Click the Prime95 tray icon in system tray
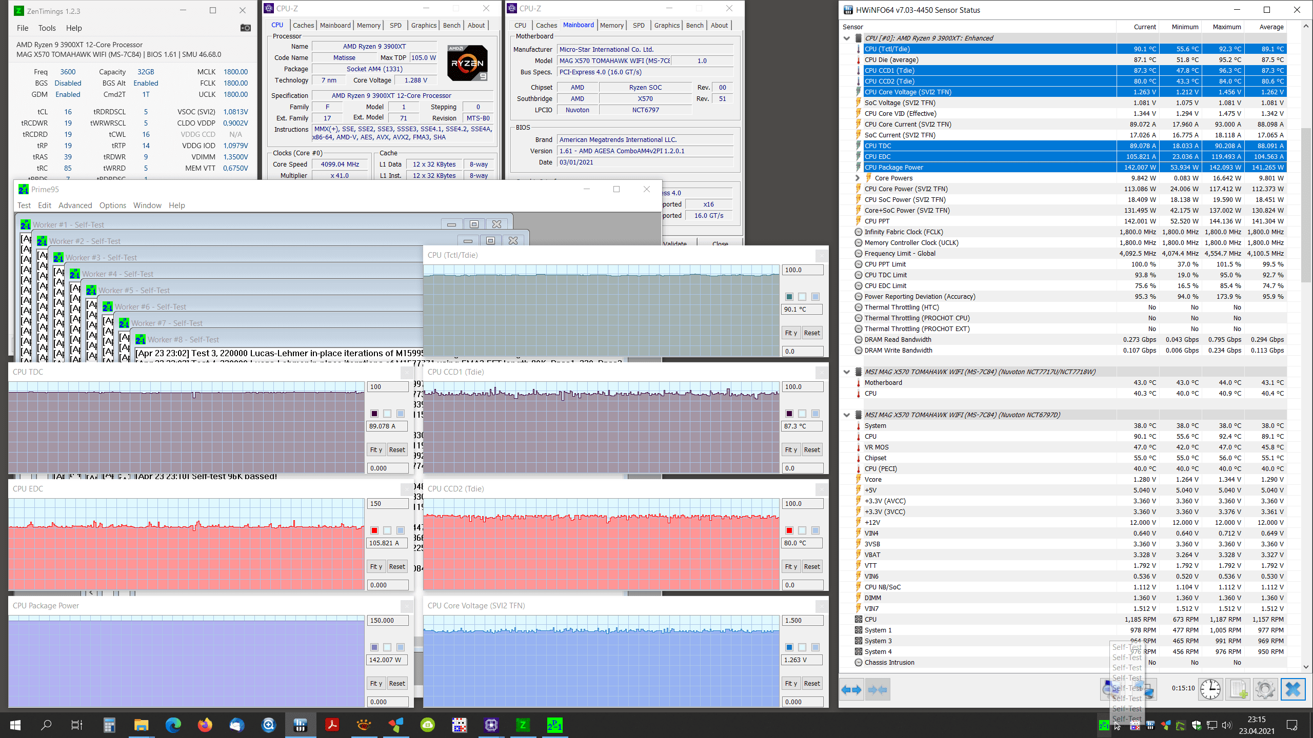This screenshot has width=1313, height=738. coord(1104,725)
